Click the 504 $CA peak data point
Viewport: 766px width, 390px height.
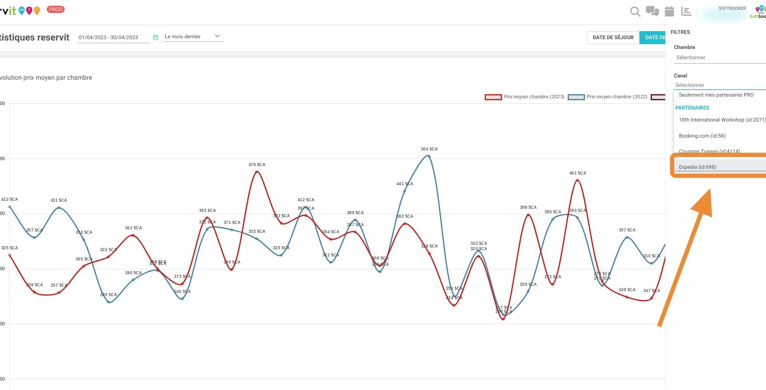429,156
